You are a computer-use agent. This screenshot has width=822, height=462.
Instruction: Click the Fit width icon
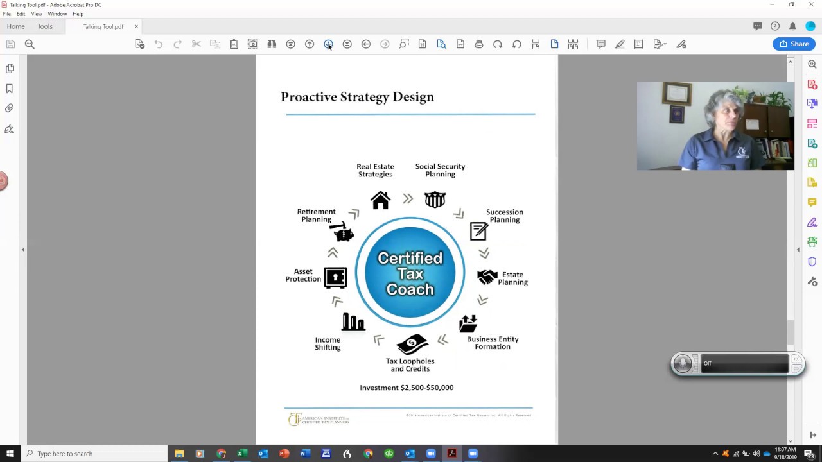[460, 44]
